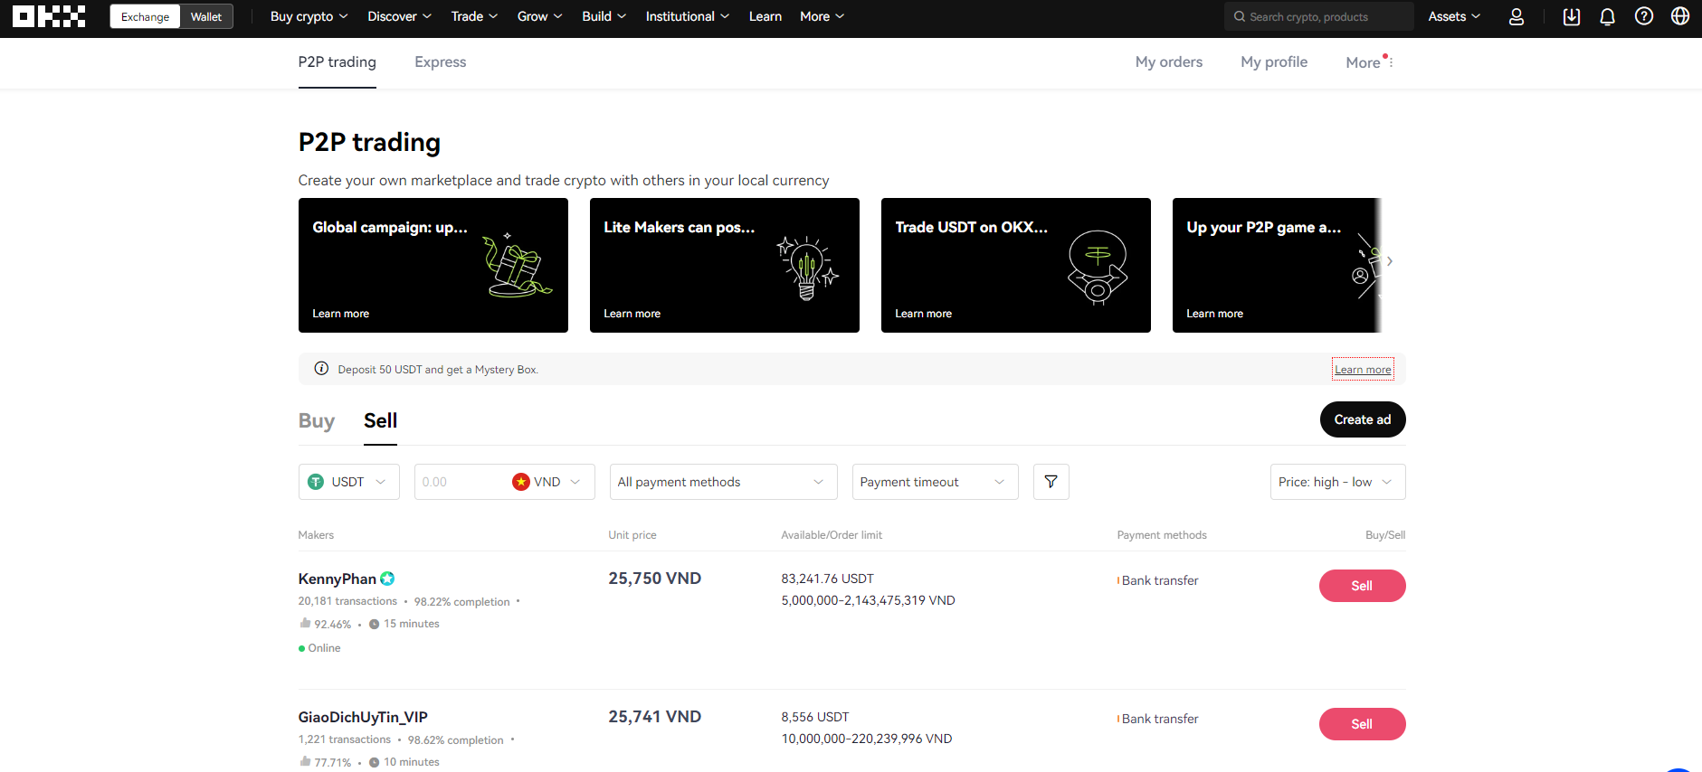
Task: Switch to the Sell tab
Action: 380,420
